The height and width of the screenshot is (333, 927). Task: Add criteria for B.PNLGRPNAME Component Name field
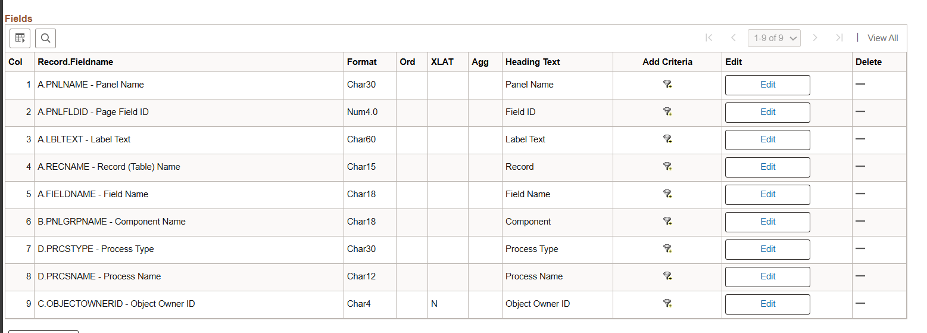tap(667, 222)
